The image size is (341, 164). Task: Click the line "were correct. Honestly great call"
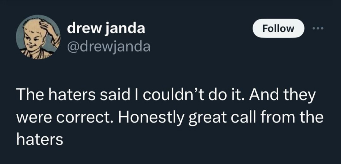169,118
